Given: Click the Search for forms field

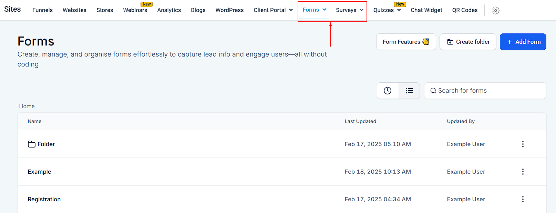Looking at the screenshot, I should click(485, 91).
